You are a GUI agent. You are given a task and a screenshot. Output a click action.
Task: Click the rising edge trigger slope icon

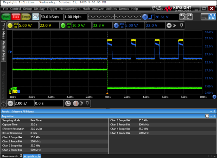[x=151, y=17]
